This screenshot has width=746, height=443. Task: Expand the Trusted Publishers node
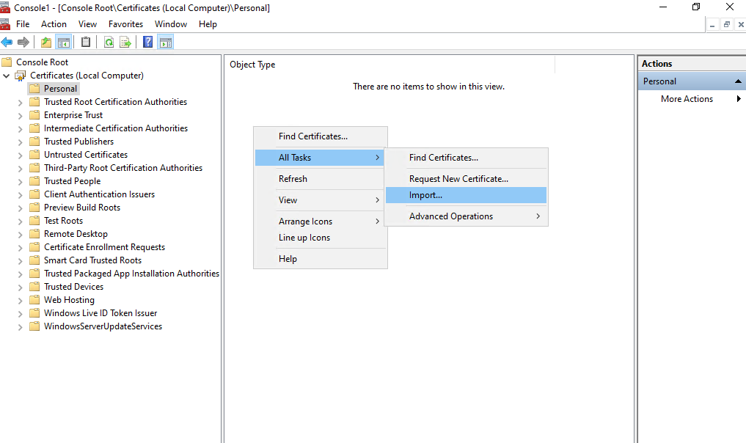click(20, 142)
